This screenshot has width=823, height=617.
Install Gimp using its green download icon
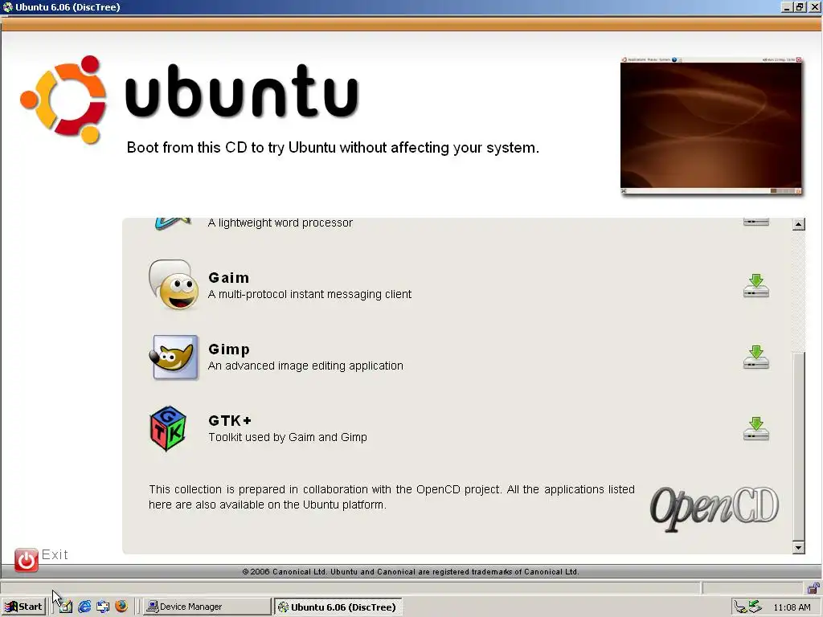755,358
